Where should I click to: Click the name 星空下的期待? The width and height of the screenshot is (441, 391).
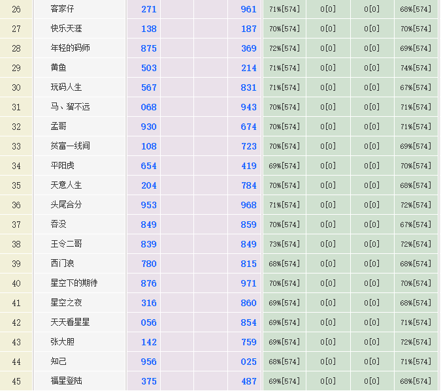[x=74, y=283]
